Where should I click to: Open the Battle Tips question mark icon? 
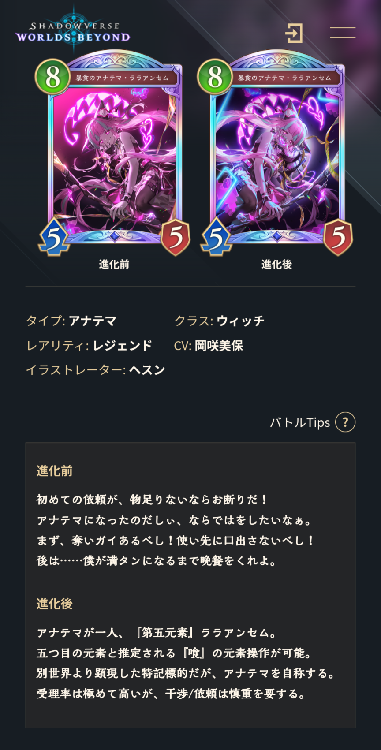(x=345, y=422)
